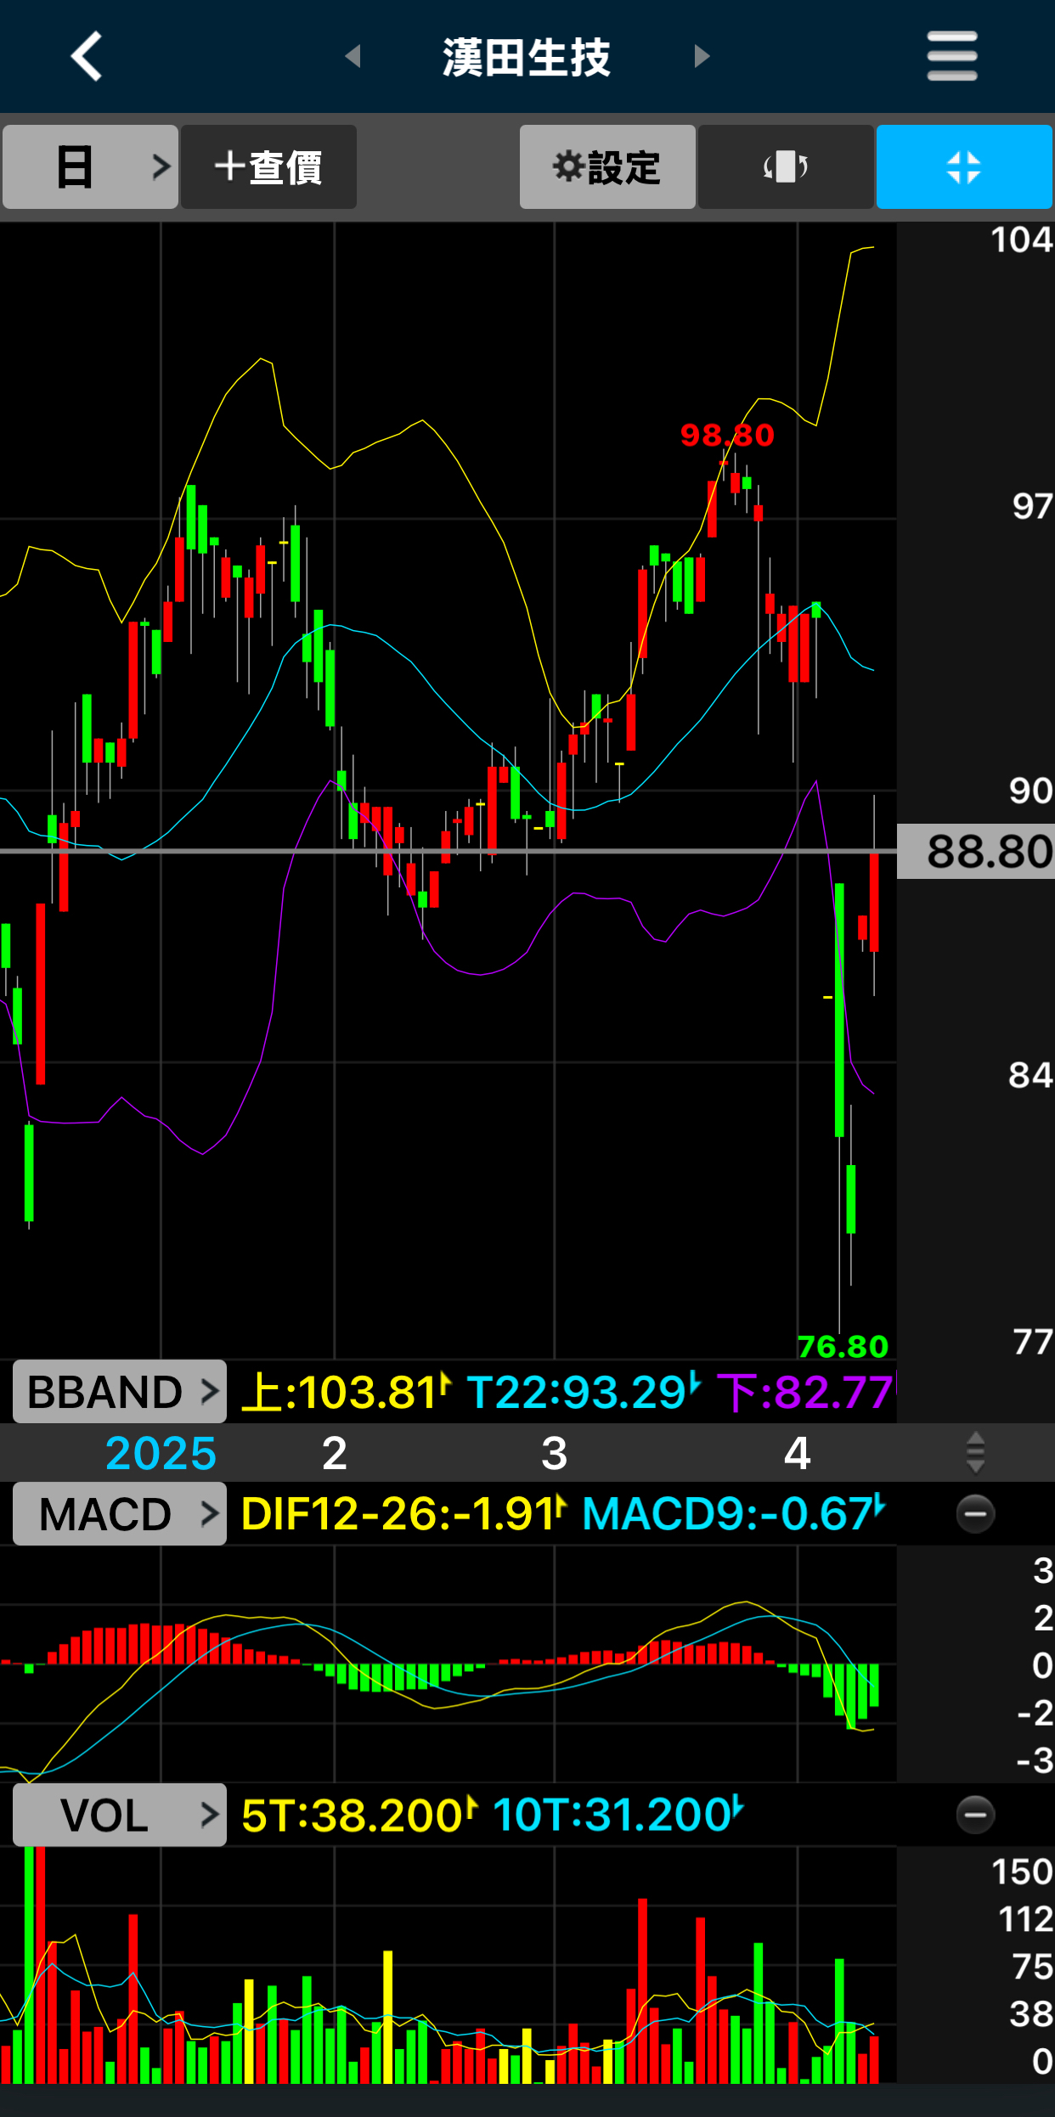The height and width of the screenshot is (2117, 1055).
Task: Tap the 98.80 high price marker
Action: tap(727, 435)
